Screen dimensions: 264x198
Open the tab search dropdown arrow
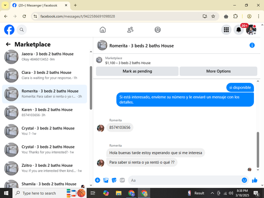click(x=5, y=5)
